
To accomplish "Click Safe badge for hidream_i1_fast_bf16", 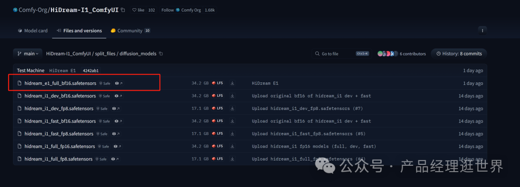I will pos(104,121).
